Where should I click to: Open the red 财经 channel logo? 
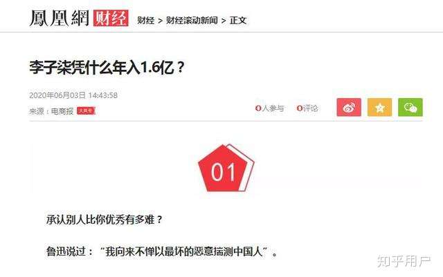click(111, 19)
